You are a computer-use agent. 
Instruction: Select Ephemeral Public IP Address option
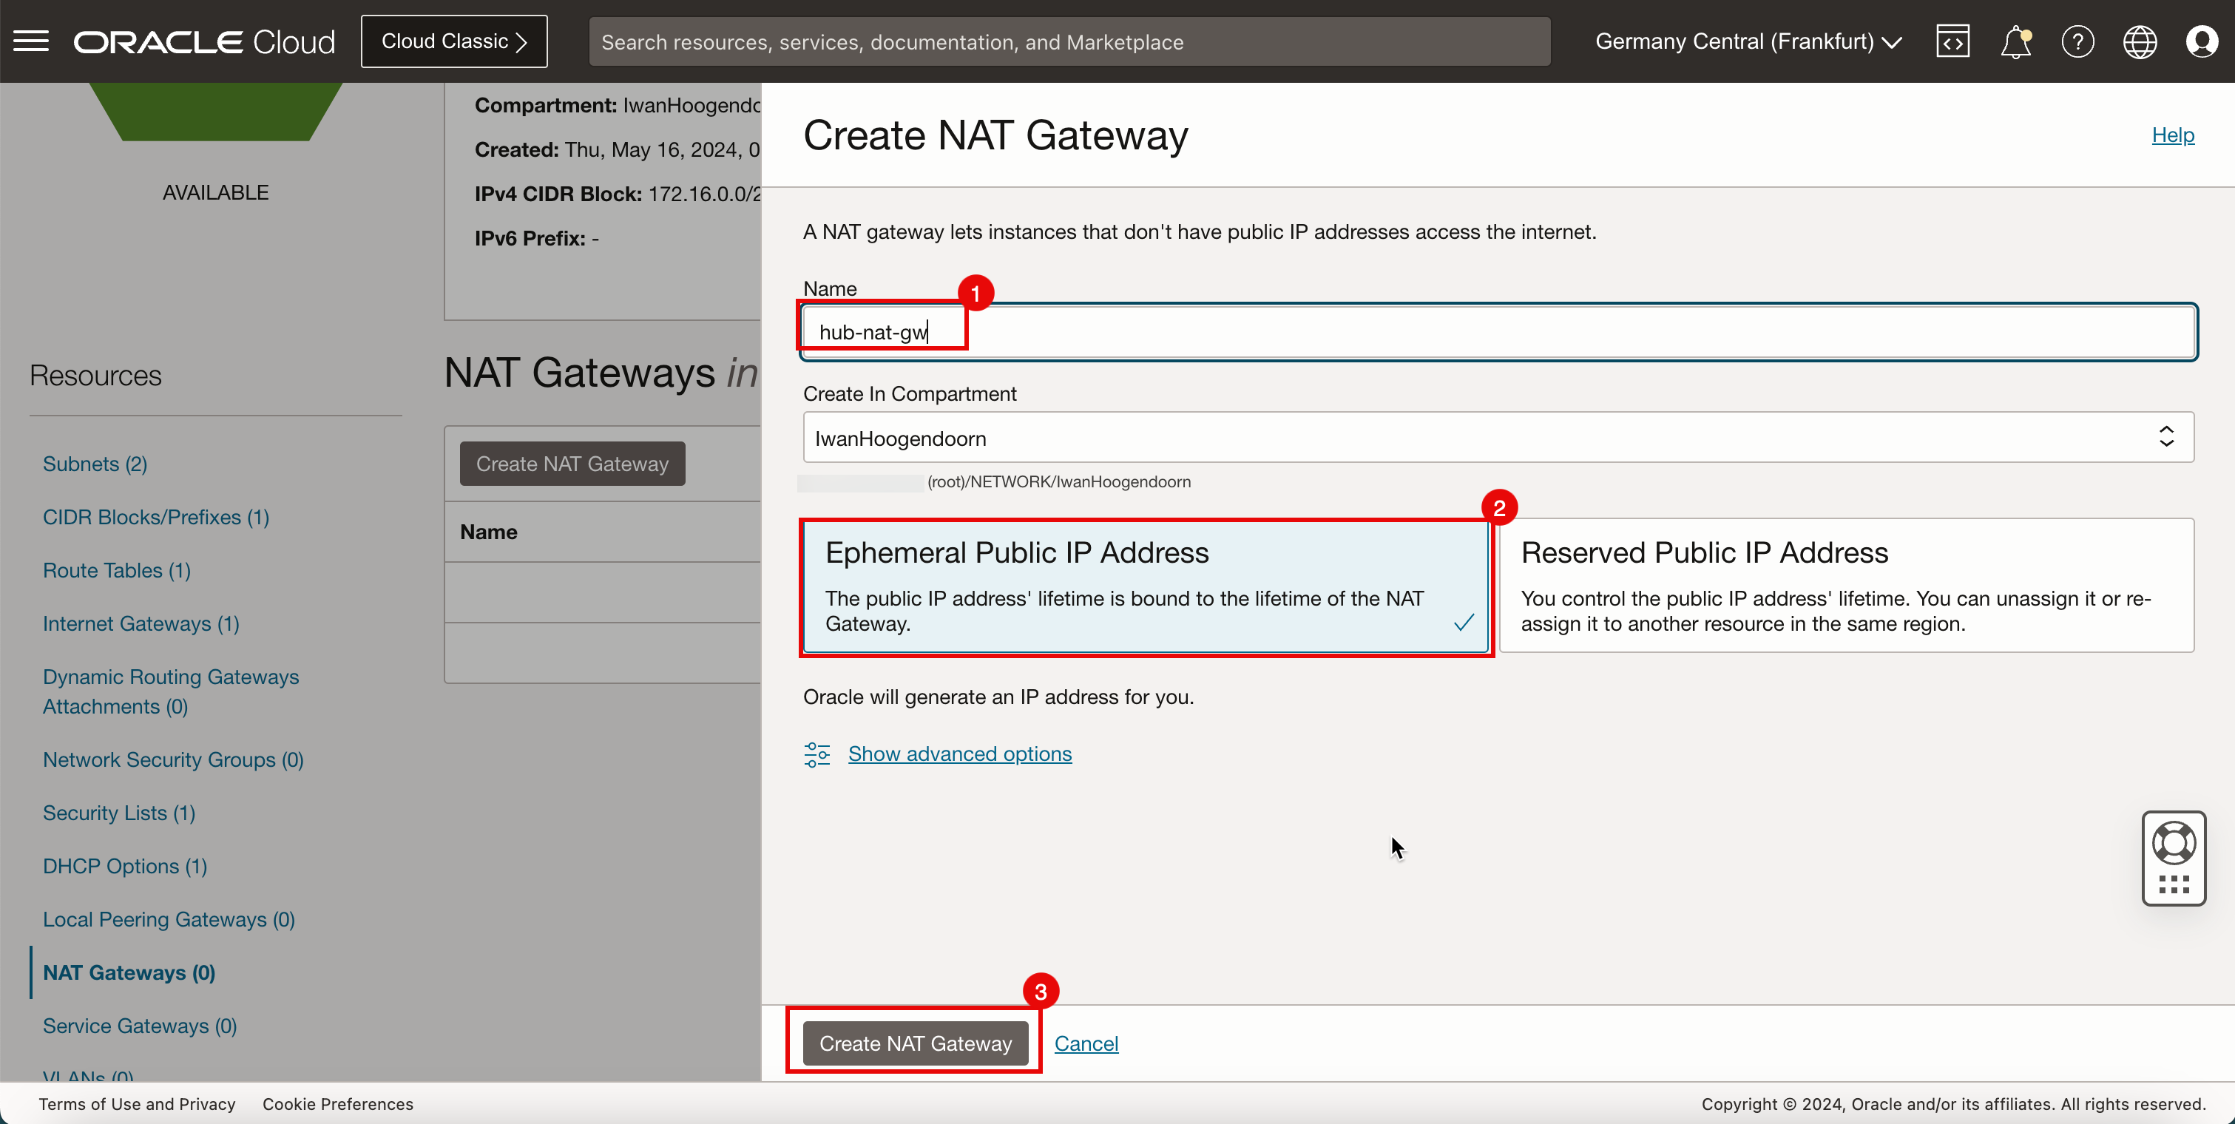tap(1144, 585)
